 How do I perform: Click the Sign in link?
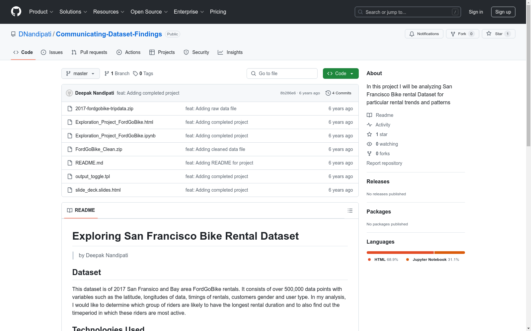tap(476, 12)
